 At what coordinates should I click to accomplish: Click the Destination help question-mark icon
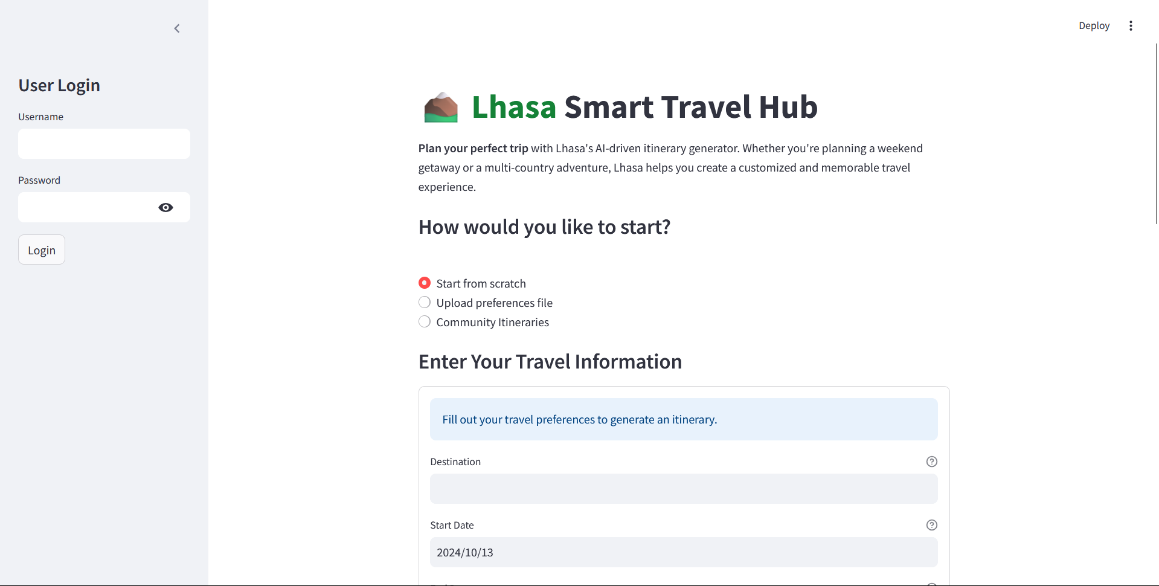tap(931, 462)
